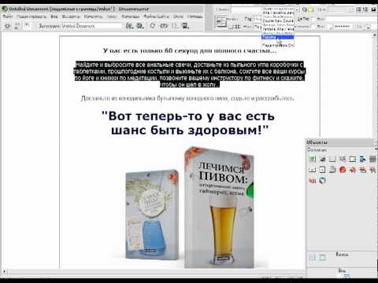Viewport: 378px width, 283px height.
Task: Click ordered list icon in properties
Action: pos(365,9)
